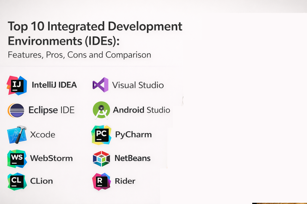Select the "Eclipse IDE" name text

pos(51,110)
